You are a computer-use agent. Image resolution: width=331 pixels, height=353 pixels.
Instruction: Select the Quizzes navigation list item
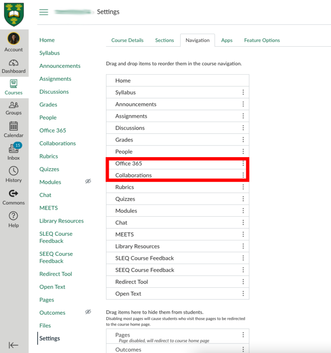coord(125,199)
